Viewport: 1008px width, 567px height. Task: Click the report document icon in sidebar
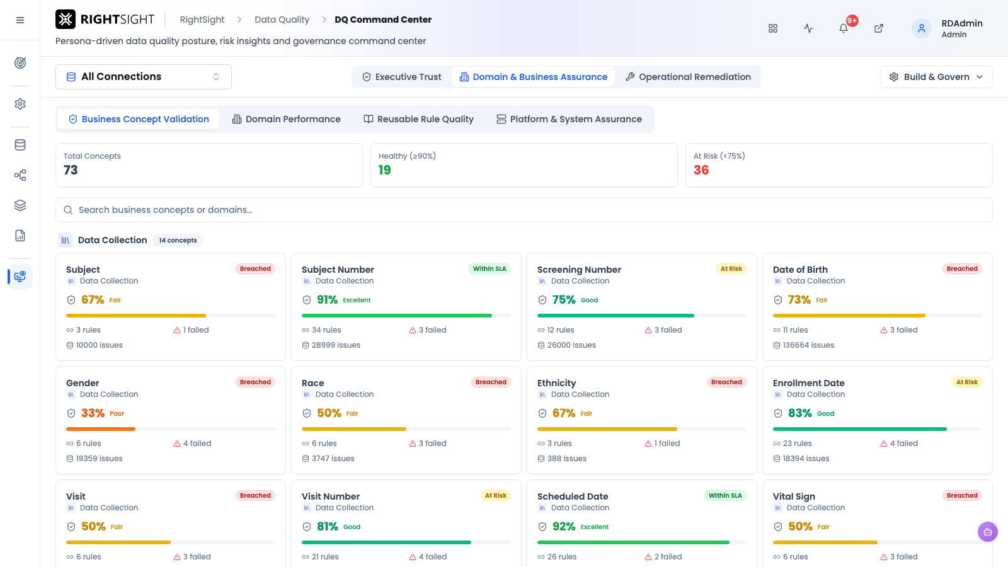pos(20,236)
